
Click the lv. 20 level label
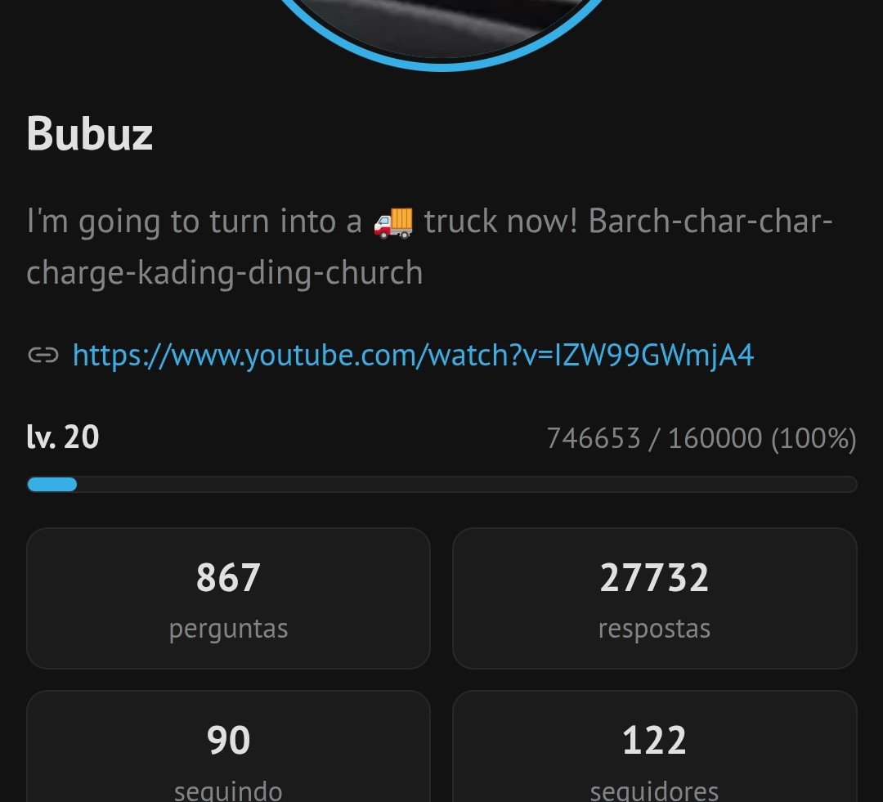click(63, 437)
